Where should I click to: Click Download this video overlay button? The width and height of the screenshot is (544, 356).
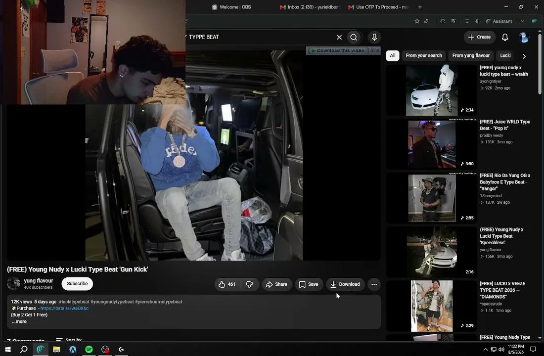click(x=338, y=50)
